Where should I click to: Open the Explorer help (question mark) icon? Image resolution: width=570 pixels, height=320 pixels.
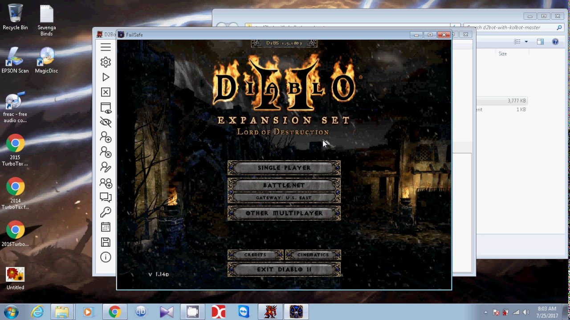(555, 42)
